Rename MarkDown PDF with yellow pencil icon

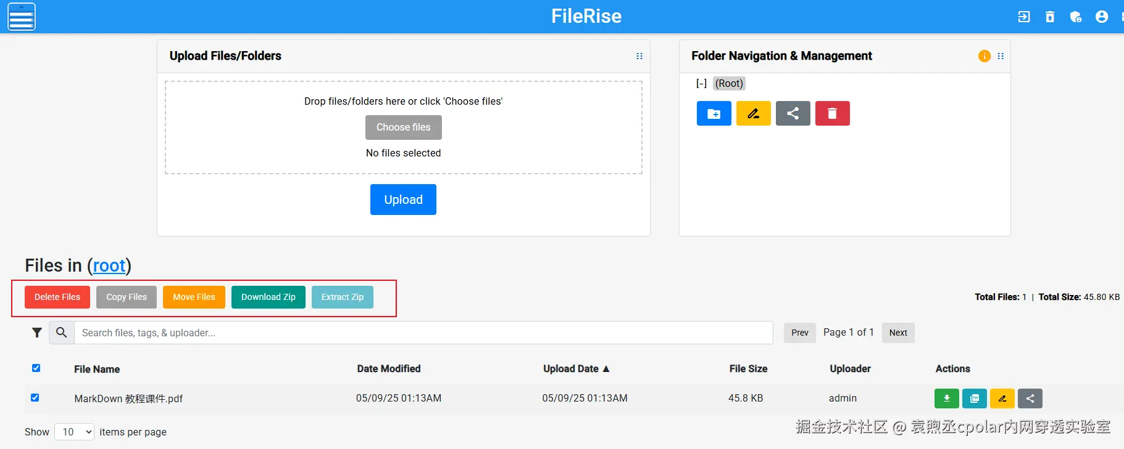pos(1002,398)
